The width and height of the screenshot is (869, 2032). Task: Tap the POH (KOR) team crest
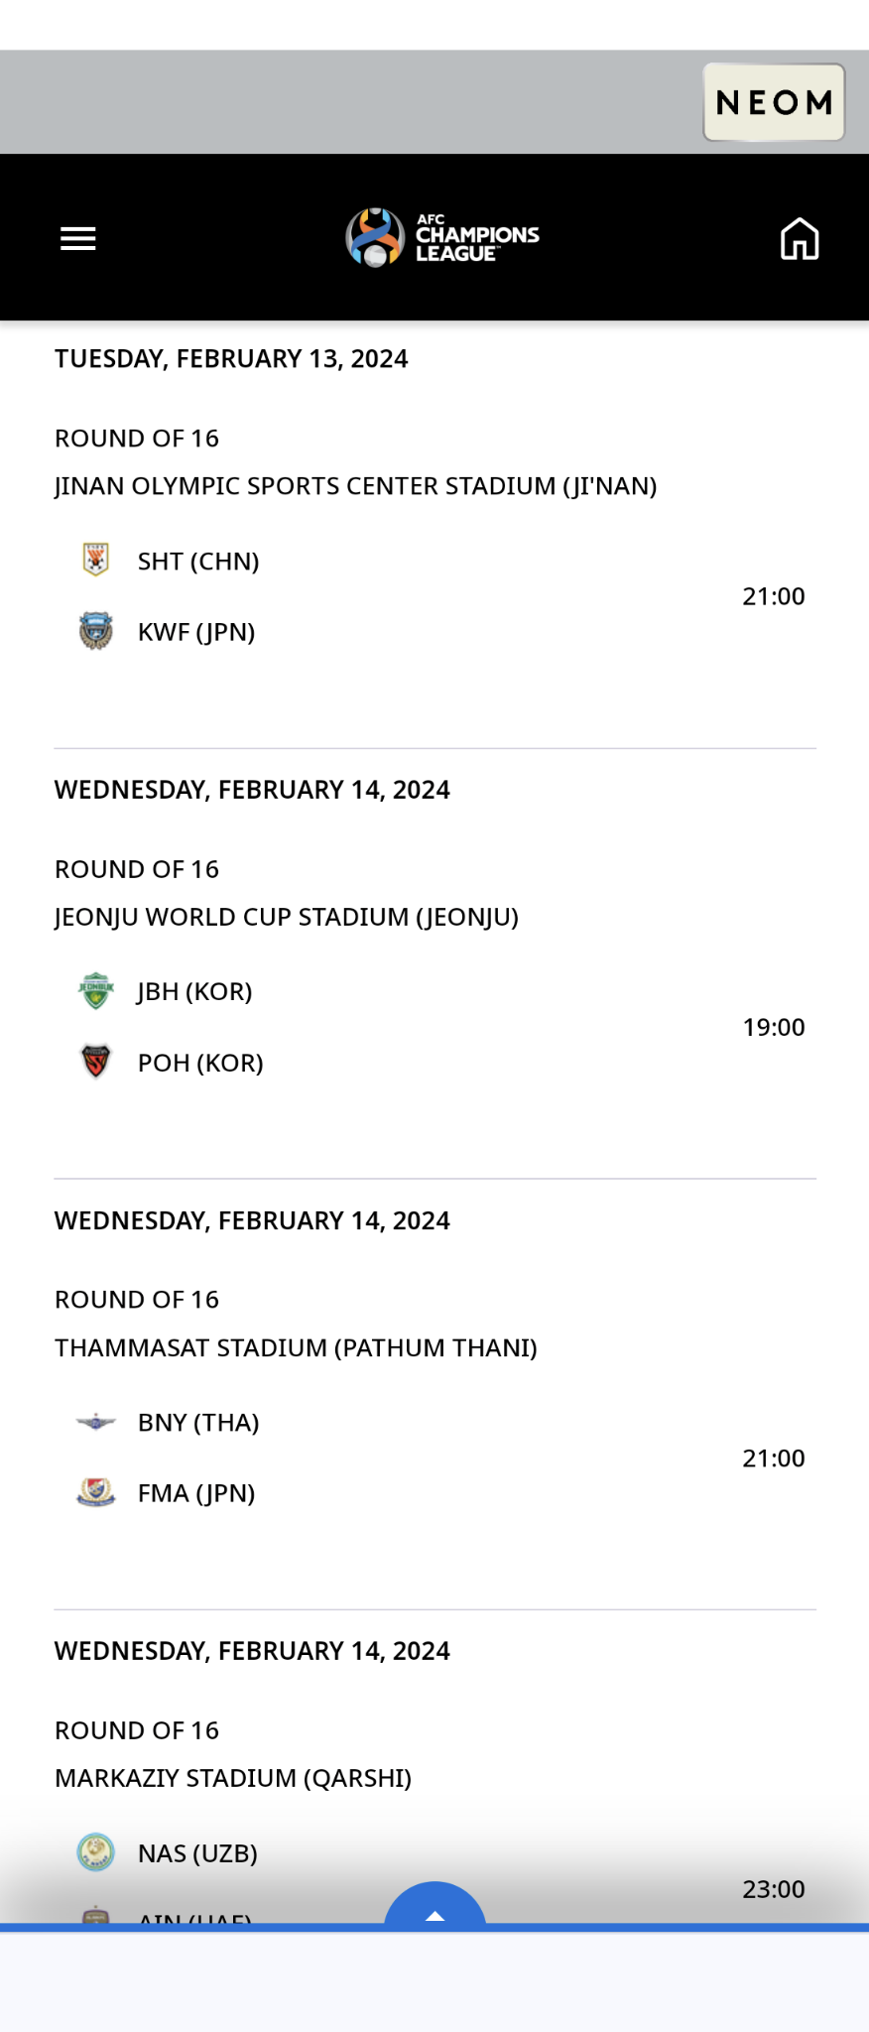coord(95,1062)
